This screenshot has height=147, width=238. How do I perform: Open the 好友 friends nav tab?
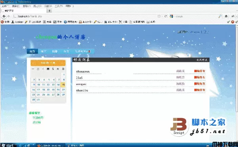coord(66,52)
